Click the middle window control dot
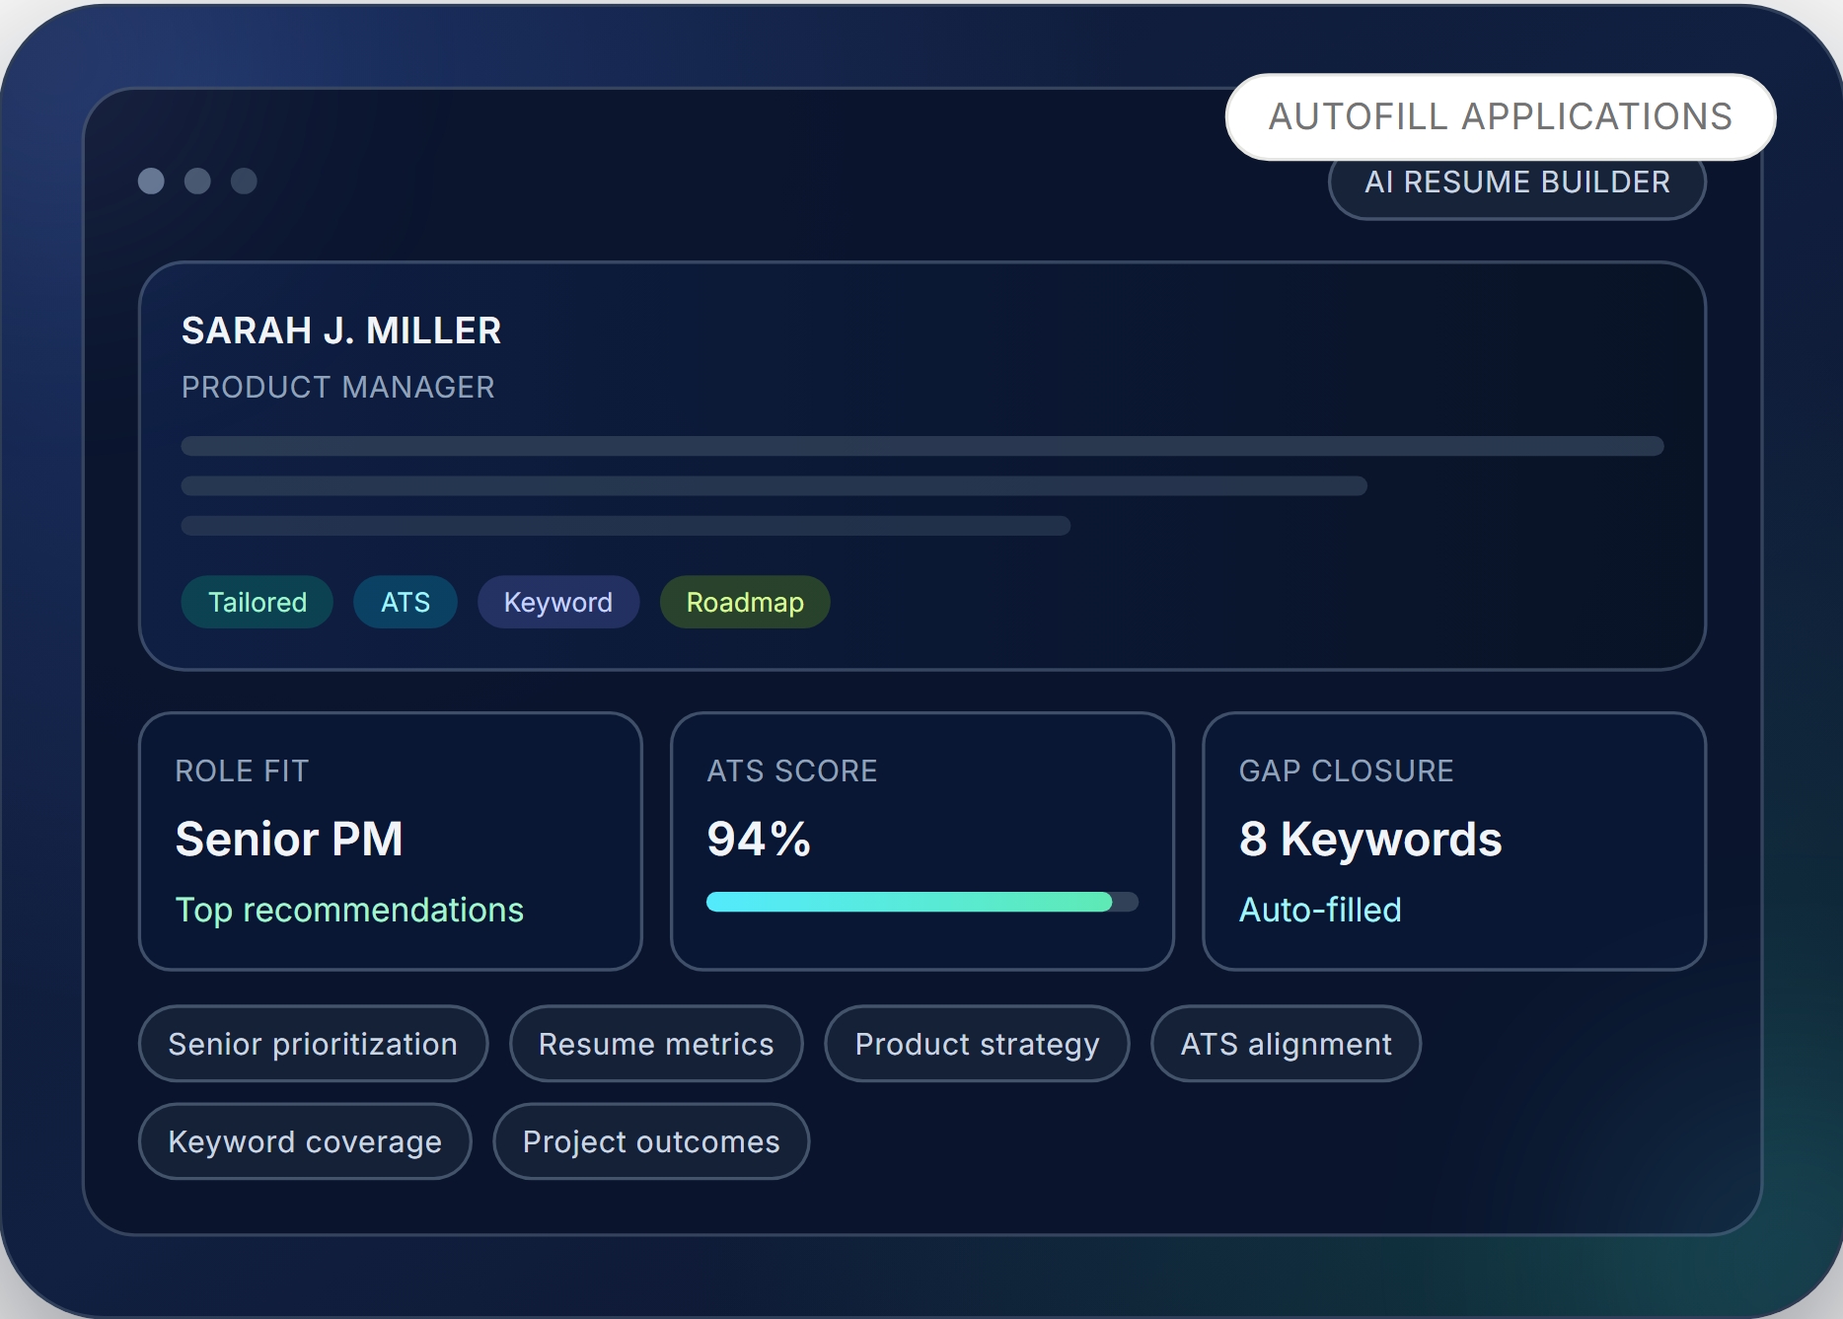 click(x=198, y=182)
